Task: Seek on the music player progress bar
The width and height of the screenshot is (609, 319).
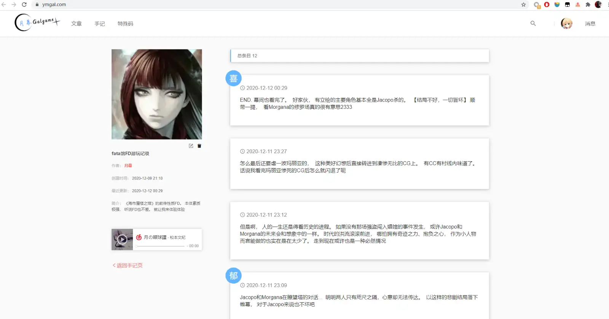Action: pyautogui.click(x=160, y=246)
